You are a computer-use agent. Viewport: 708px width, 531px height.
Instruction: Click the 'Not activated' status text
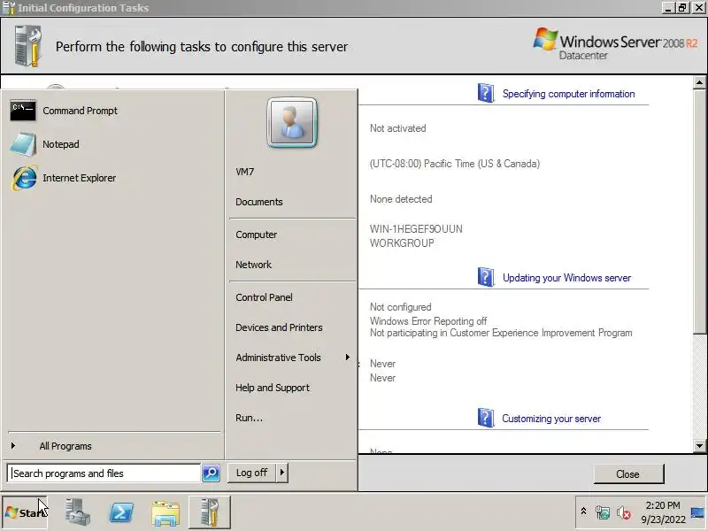point(397,128)
